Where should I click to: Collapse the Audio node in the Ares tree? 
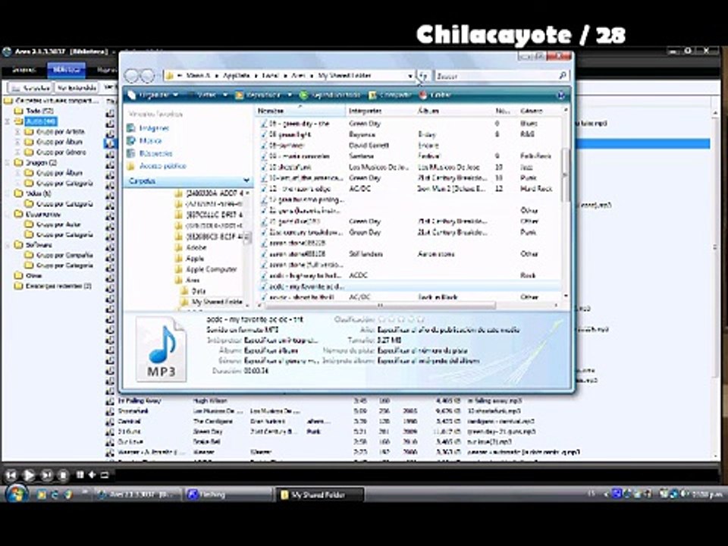[8, 121]
